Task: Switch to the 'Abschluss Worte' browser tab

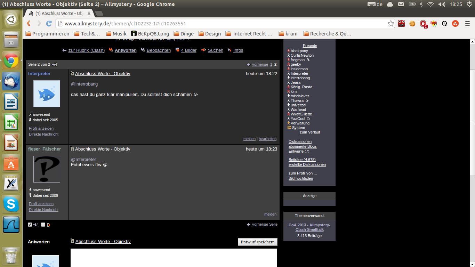Action: tap(59, 14)
